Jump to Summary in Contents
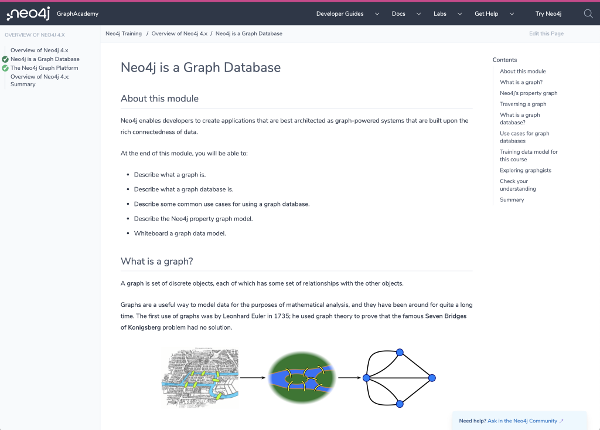Viewport: 600px width, 430px height. click(512, 199)
